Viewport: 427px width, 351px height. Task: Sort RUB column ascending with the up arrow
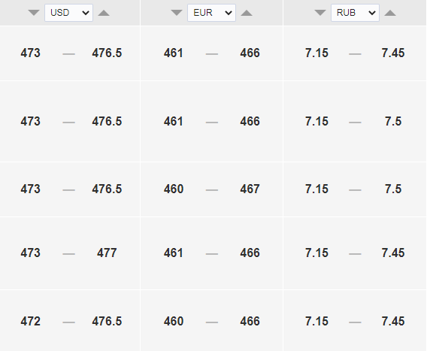point(390,13)
